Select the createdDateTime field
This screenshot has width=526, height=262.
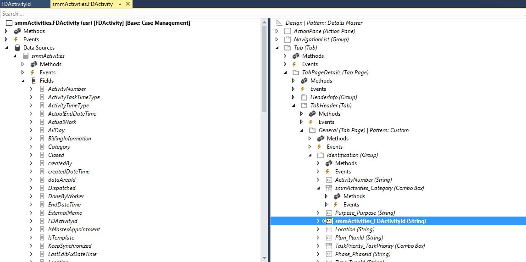(68, 172)
